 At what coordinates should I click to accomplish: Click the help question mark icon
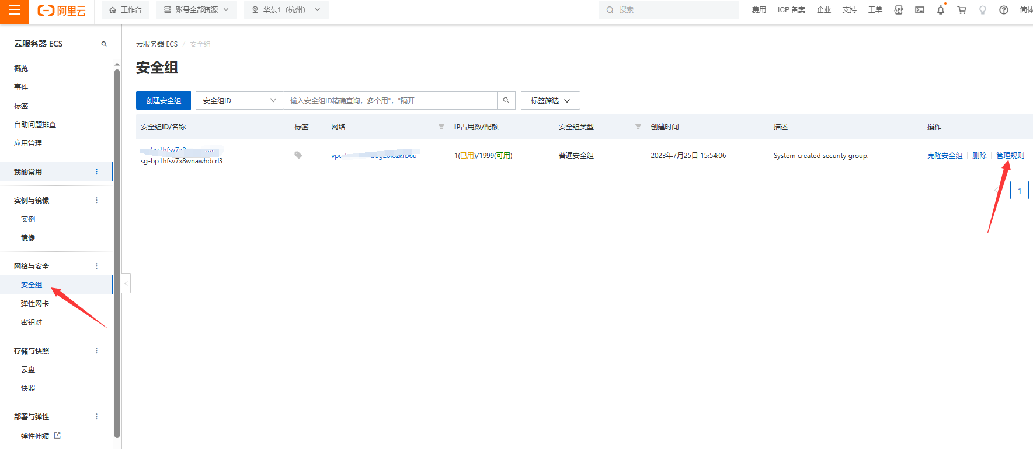[x=1004, y=10]
